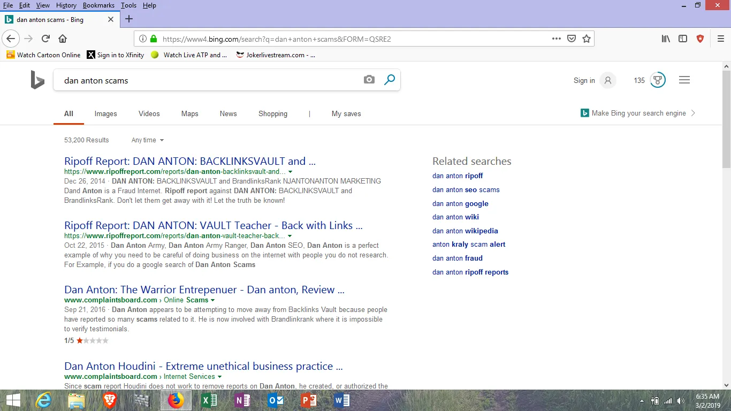Launch Brave browser from the taskbar

coord(110,400)
